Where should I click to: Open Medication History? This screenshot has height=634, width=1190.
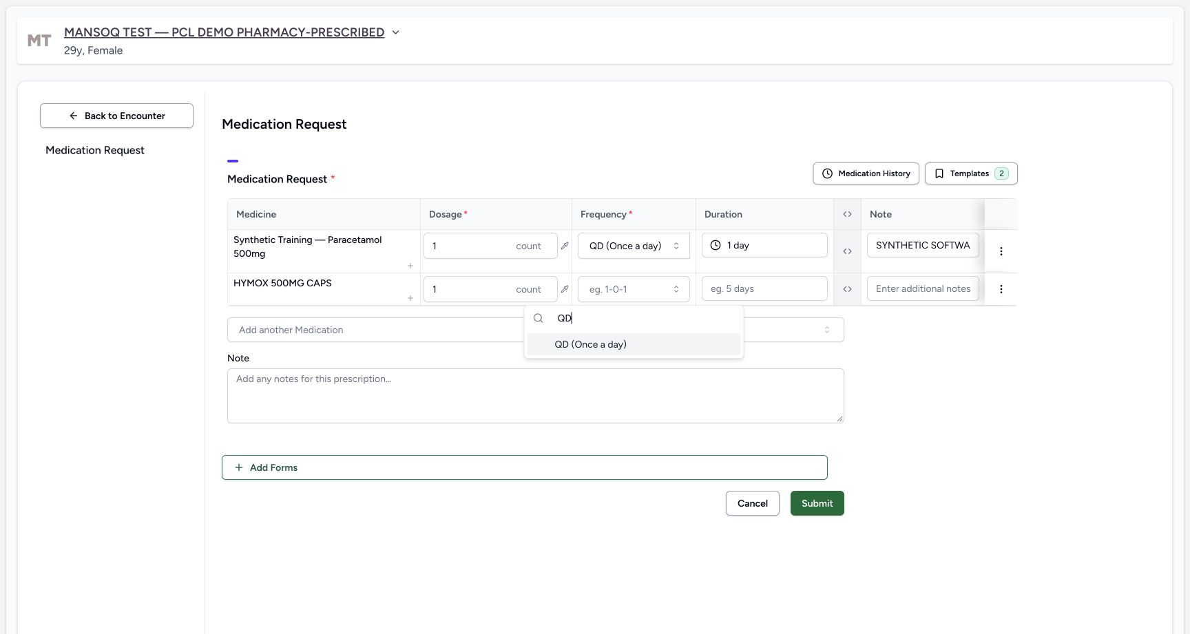tap(866, 173)
